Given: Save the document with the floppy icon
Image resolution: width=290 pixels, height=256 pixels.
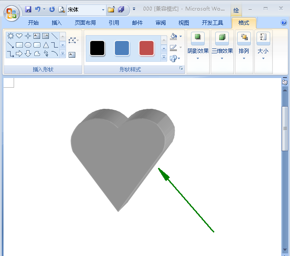Looking at the screenshot, I should [x=28, y=9].
